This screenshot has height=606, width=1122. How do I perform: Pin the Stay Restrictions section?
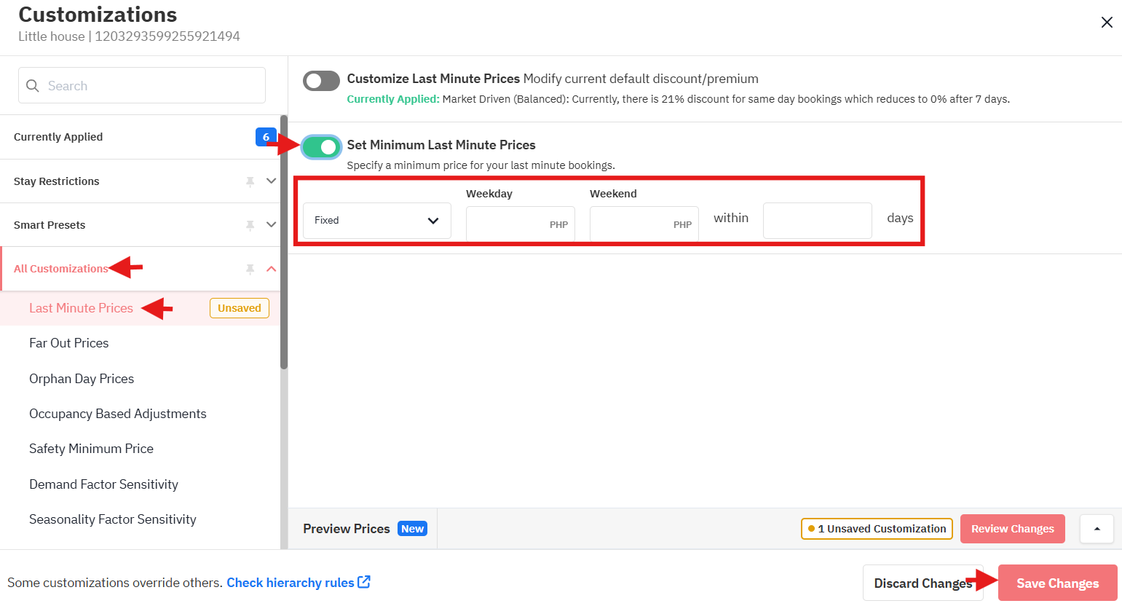250,181
